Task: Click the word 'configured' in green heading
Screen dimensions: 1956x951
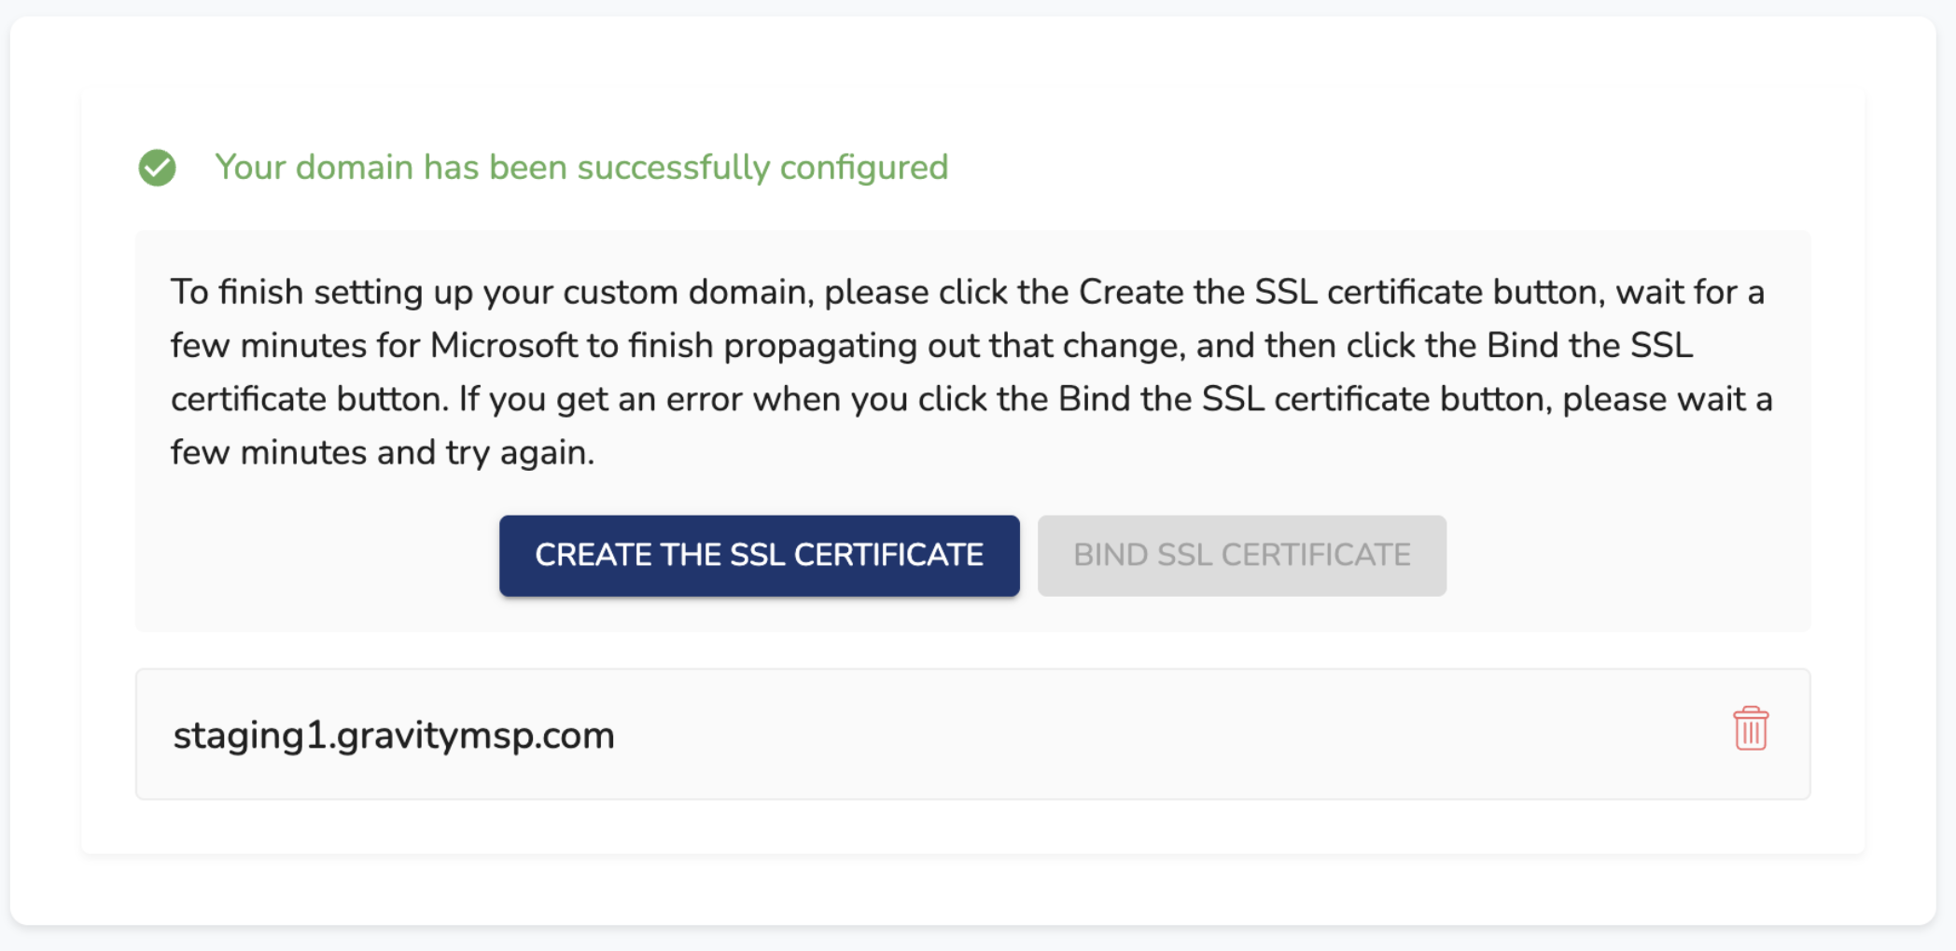Action: (863, 168)
